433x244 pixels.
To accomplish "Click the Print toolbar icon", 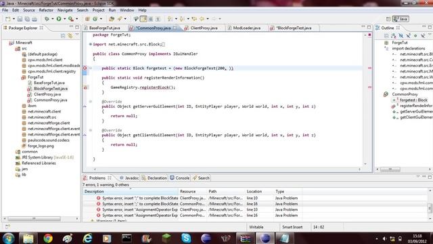I will (x=35, y=19).
